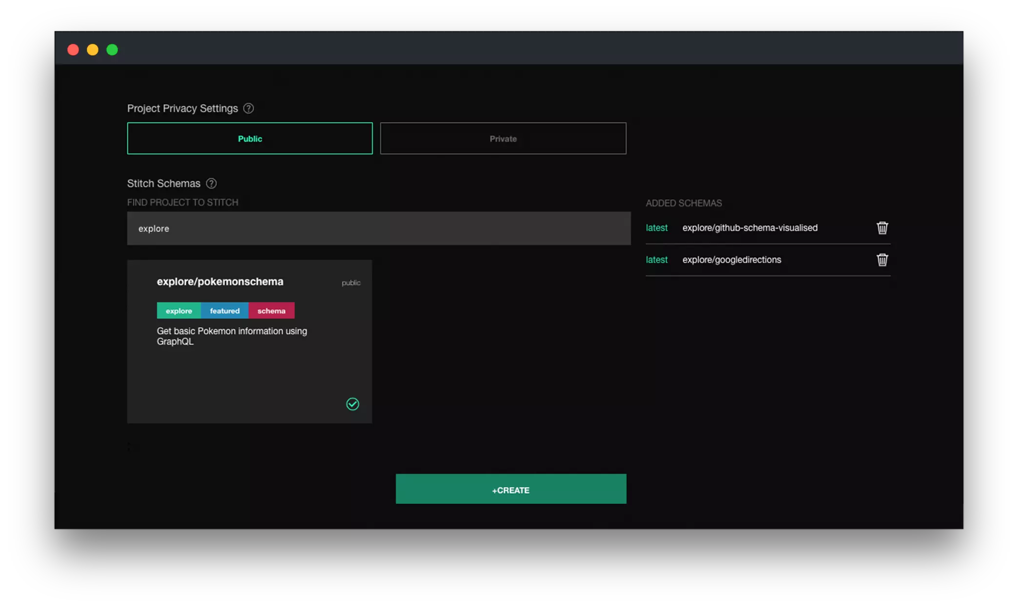Image resolution: width=1018 pixels, height=607 pixels.
Task: Click the public label on pokemonschema card
Action: tap(351, 283)
